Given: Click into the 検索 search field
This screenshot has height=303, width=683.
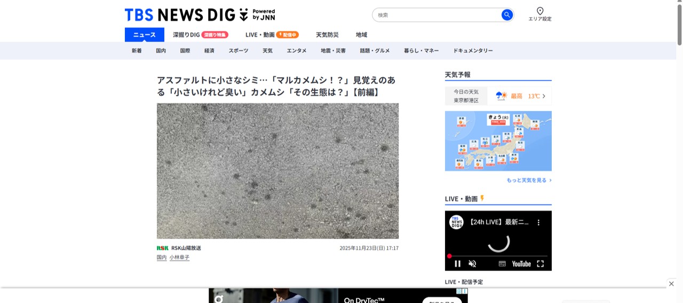Looking at the screenshot, I should (x=438, y=15).
